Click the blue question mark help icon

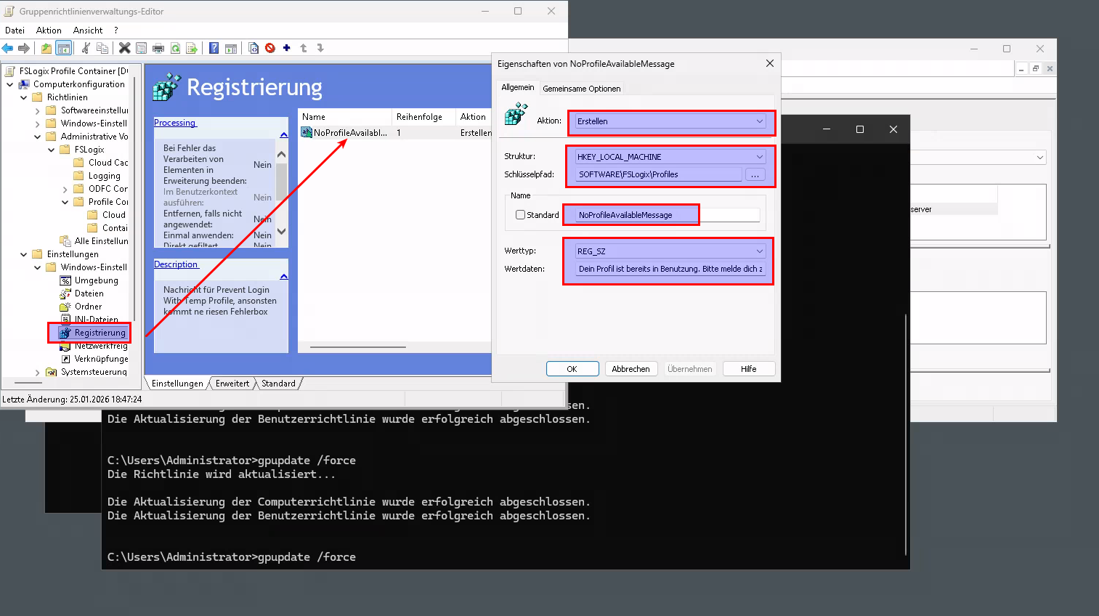click(x=214, y=49)
